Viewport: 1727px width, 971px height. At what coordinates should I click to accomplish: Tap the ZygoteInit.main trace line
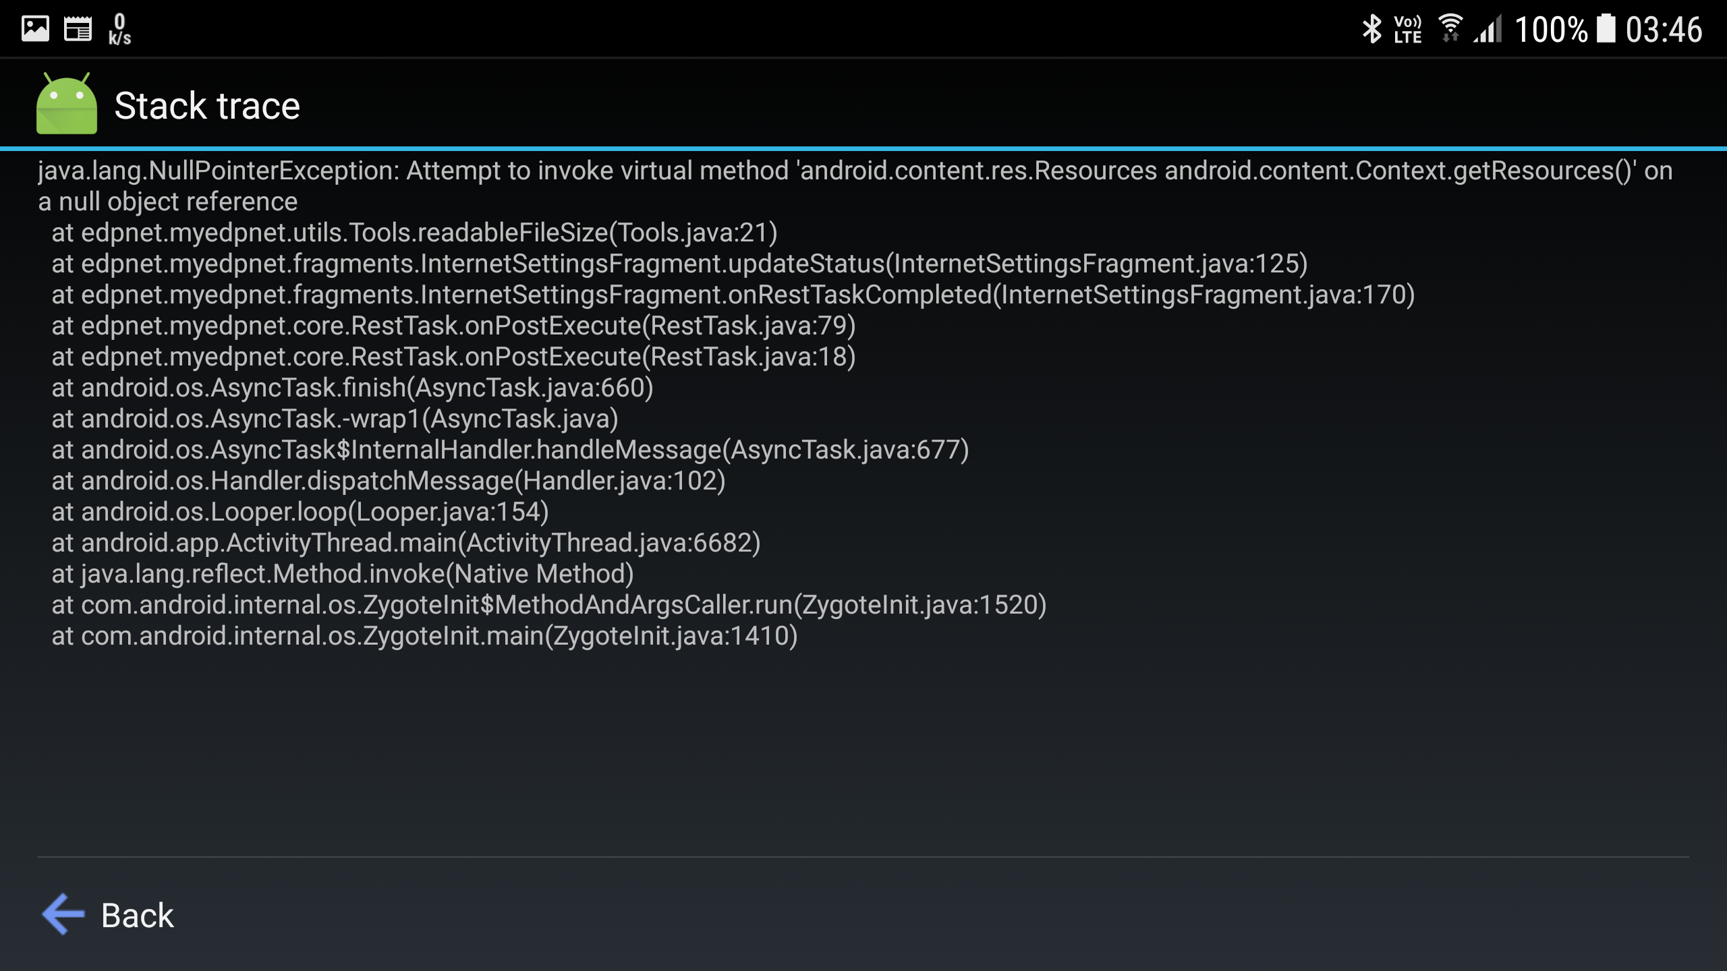424,636
